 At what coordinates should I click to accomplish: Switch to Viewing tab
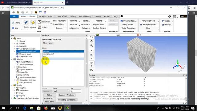pyautogui.click(x=98, y=16)
